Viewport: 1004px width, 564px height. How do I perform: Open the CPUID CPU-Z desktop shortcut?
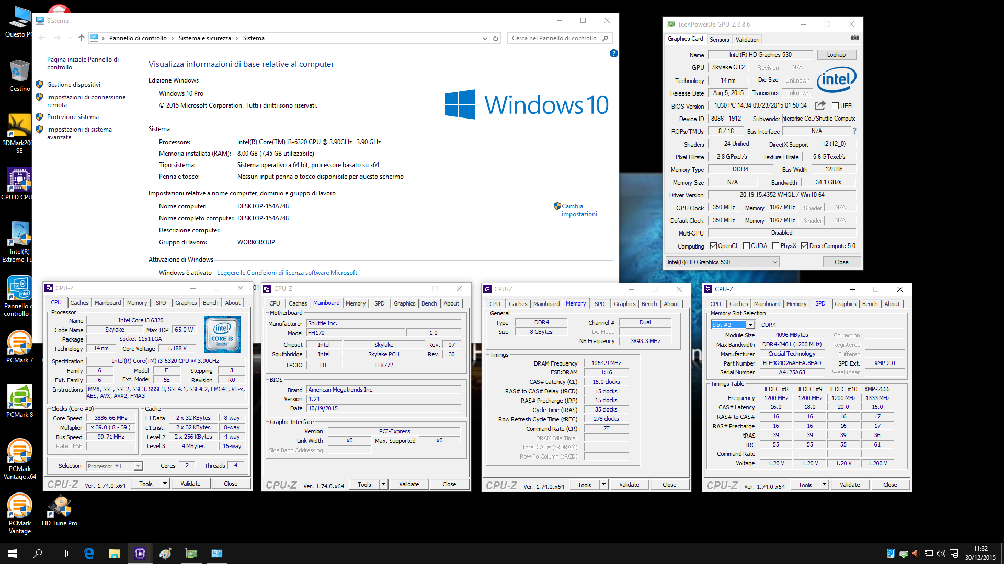pyautogui.click(x=19, y=183)
